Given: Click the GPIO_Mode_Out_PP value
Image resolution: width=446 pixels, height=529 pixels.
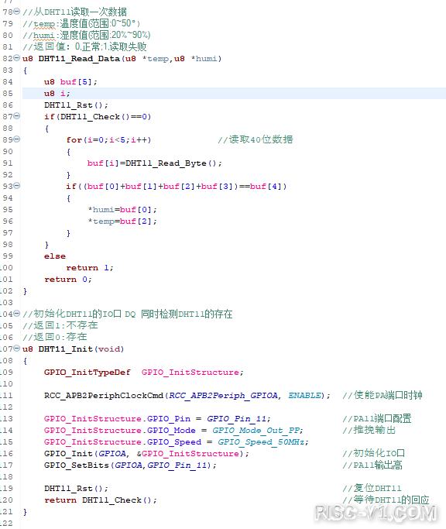Looking at the screenshot, I should 256,431.
